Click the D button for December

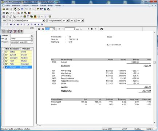[42, 24]
